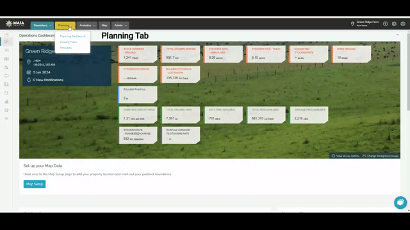Open the Carrying Capacity/Inch card
This screenshot has width=410, height=230.
point(138,115)
